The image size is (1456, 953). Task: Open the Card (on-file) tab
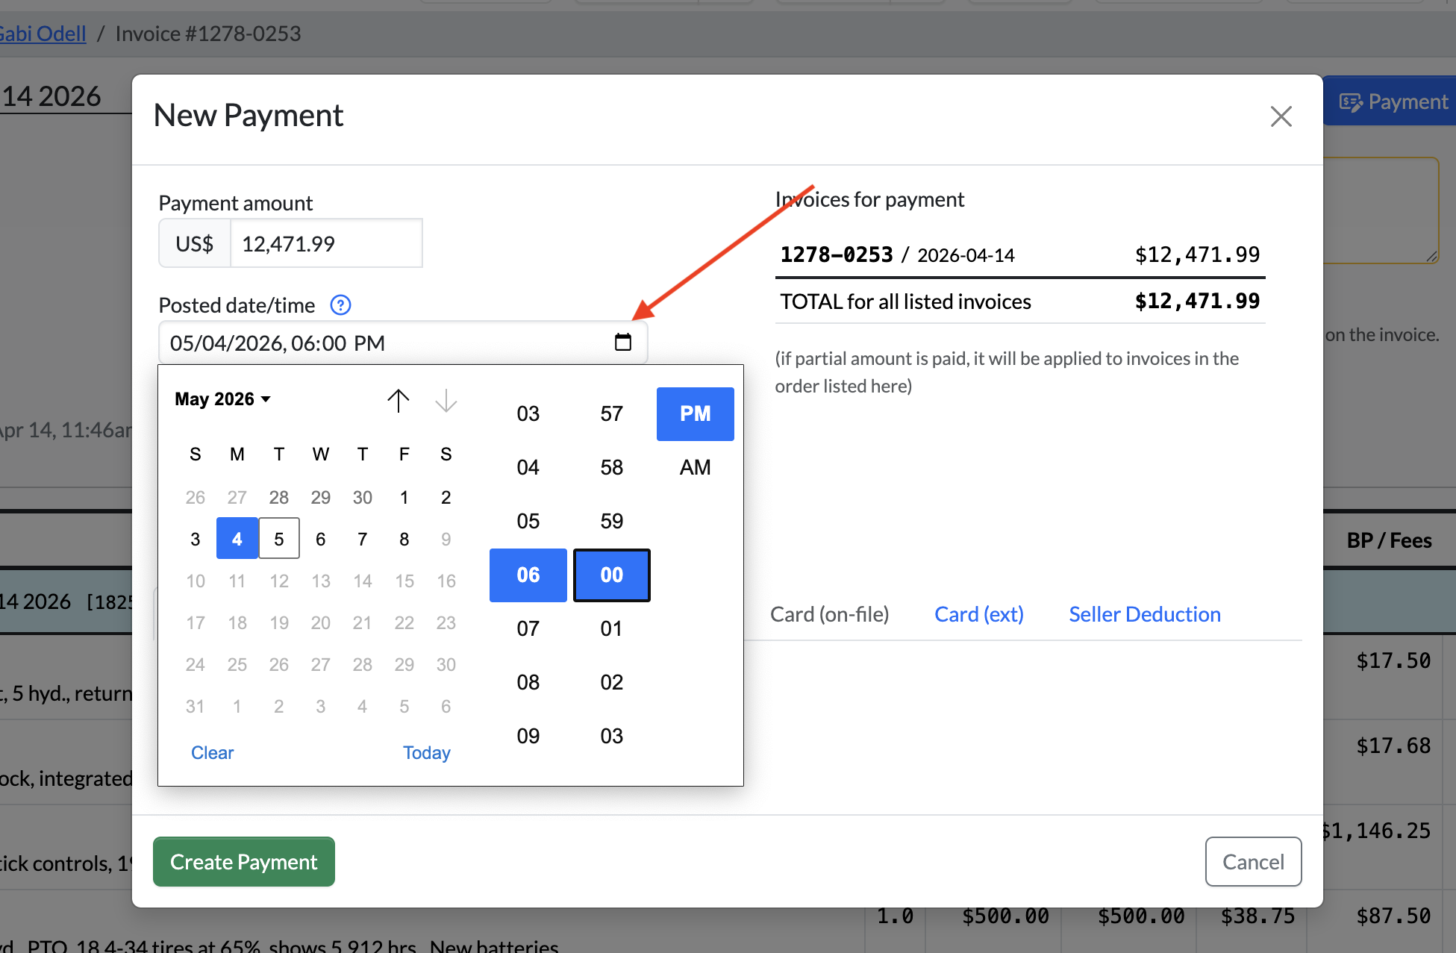829,614
